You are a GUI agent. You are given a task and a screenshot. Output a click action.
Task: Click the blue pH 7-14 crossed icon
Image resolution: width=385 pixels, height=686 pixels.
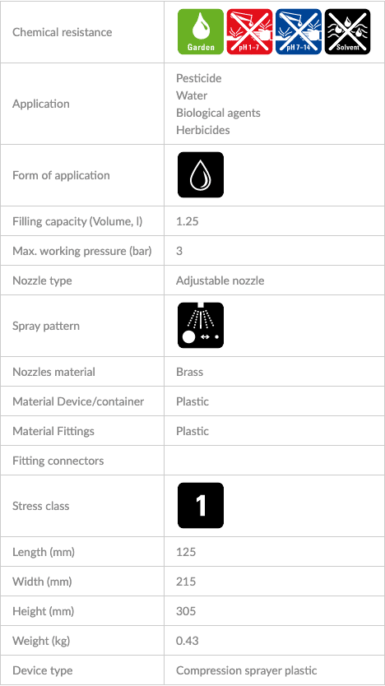click(299, 32)
